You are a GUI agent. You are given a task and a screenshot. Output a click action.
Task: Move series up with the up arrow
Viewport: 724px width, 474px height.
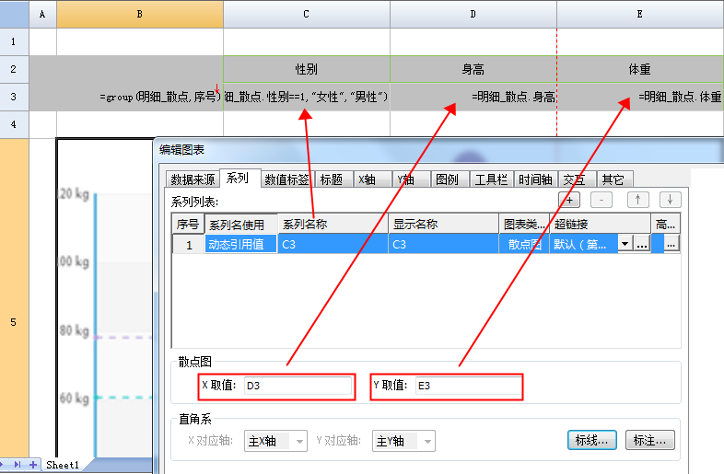coord(638,200)
